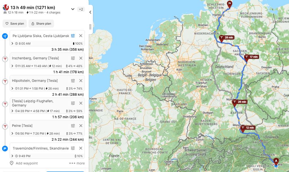Image resolution: width=289 pixels, height=172 pixels.
Task: Click the Tesla charger icon beside Irschenberg
Action: click(x=5, y=59)
